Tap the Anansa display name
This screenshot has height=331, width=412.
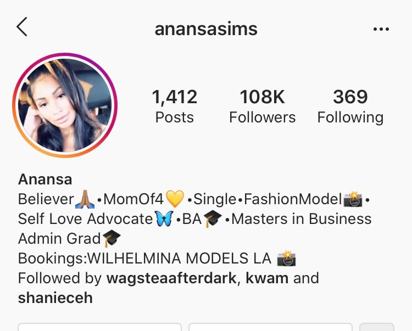click(45, 179)
